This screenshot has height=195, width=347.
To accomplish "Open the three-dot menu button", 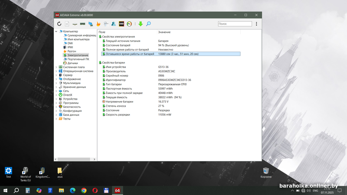I will [x=256, y=24].
